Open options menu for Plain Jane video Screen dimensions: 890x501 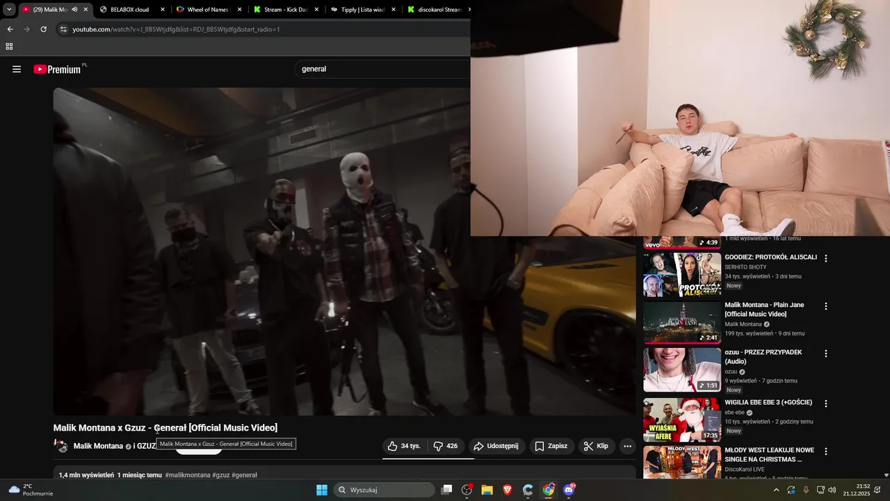(826, 306)
